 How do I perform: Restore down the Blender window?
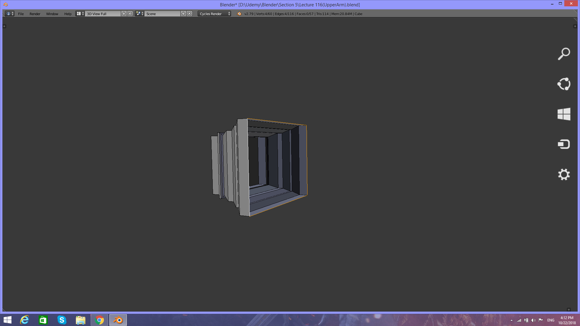click(x=560, y=4)
